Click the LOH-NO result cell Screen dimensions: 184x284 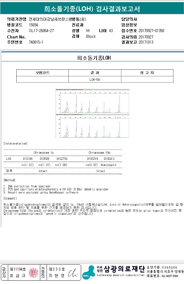coord(95,80)
